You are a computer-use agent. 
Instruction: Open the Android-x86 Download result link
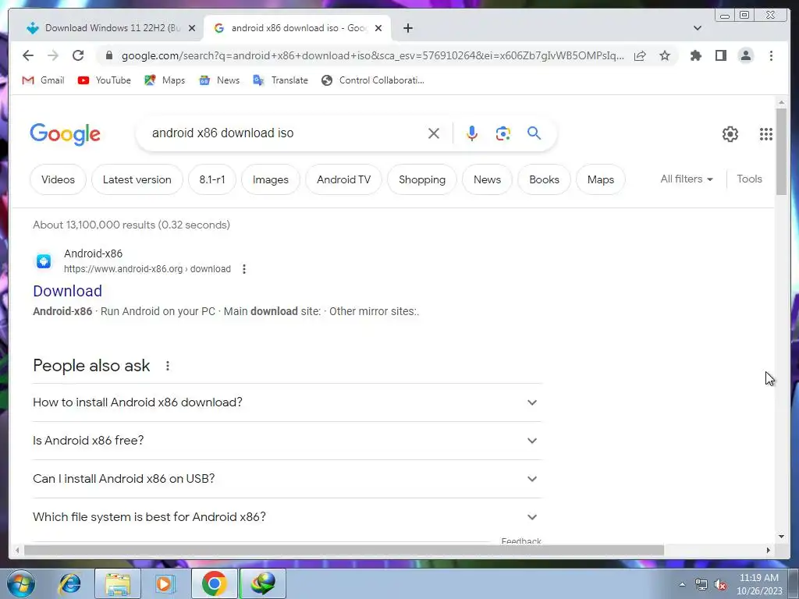67,291
